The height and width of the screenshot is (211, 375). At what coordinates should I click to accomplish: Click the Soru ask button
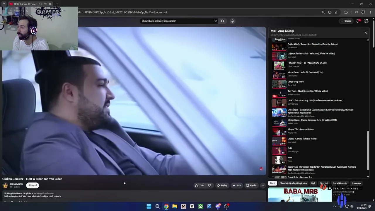237,186
